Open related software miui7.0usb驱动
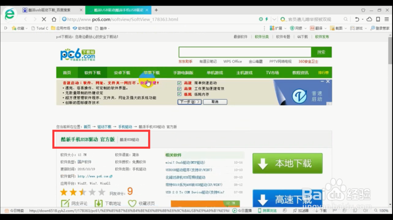393x220 pixels. (185, 162)
